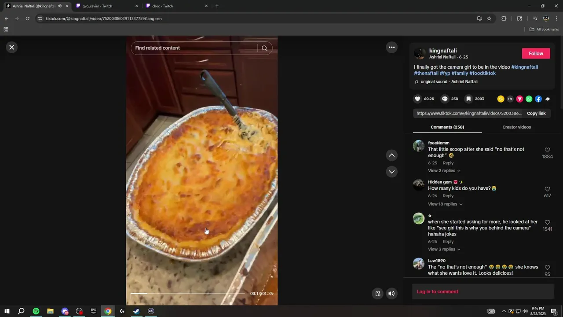Open the Chrome three-dot menu
563x317 pixels.
pyautogui.click(x=556, y=18)
